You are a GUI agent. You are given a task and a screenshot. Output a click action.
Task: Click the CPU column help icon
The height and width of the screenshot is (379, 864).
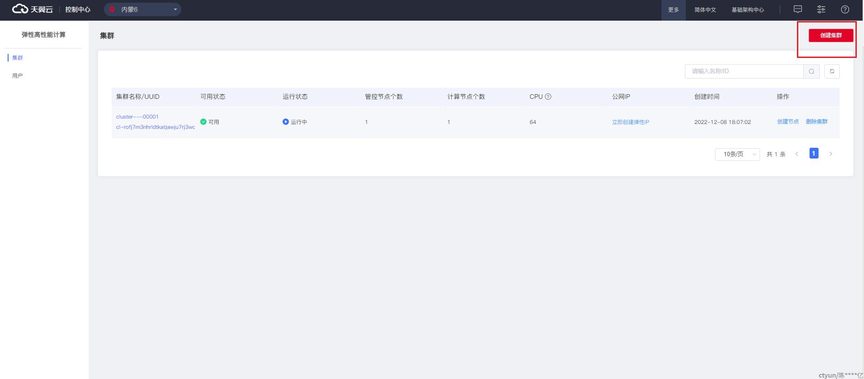548,97
